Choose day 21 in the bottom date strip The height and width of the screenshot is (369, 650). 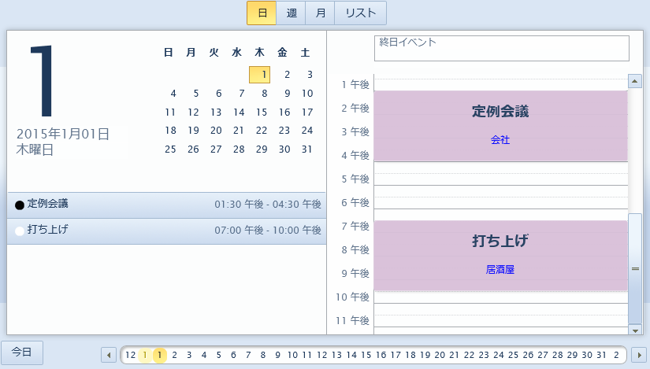click(x=455, y=355)
